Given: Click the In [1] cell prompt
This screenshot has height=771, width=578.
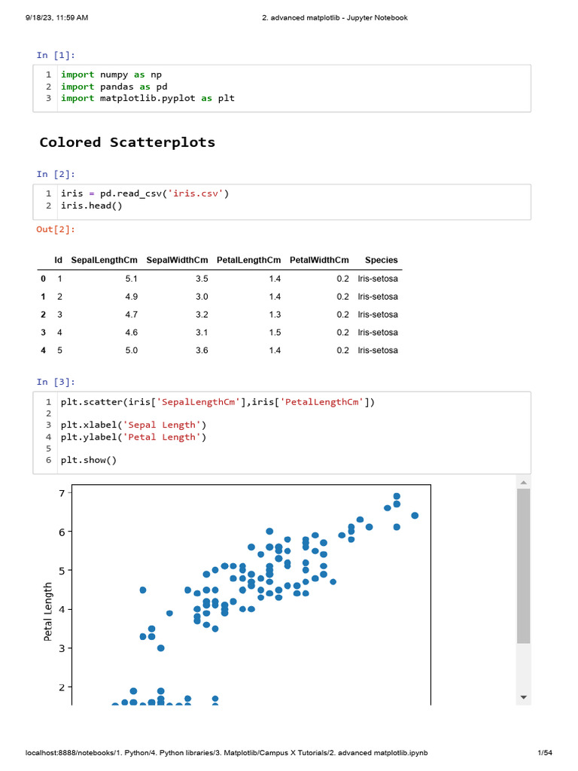Looking at the screenshot, I should (56, 55).
